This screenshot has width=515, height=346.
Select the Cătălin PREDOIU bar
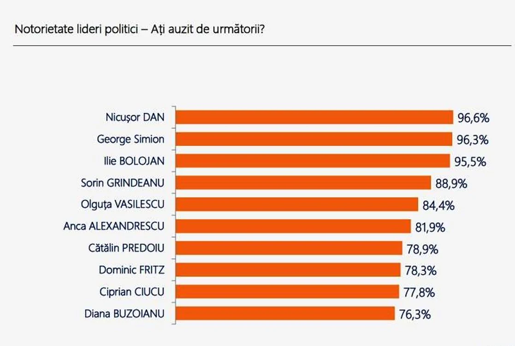pyautogui.click(x=289, y=248)
